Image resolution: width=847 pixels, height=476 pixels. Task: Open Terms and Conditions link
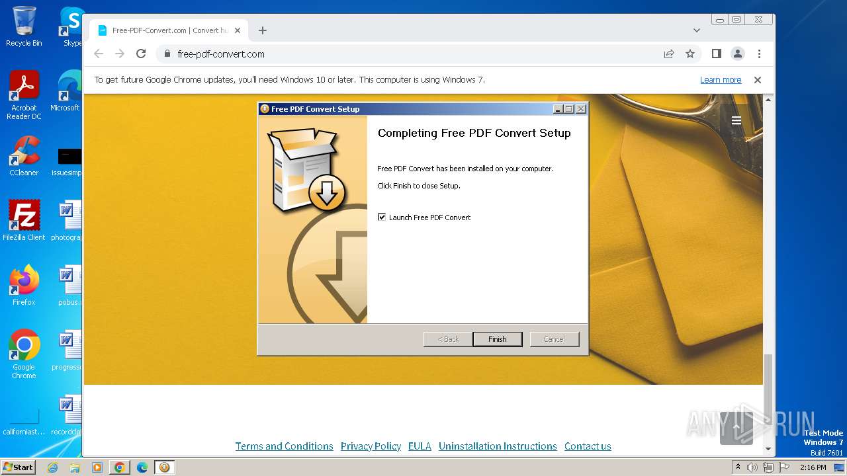click(x=284, y=446)
